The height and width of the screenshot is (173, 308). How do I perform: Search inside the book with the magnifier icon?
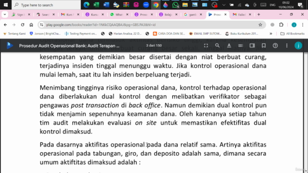pyautogui.click(x=217, y=46)
